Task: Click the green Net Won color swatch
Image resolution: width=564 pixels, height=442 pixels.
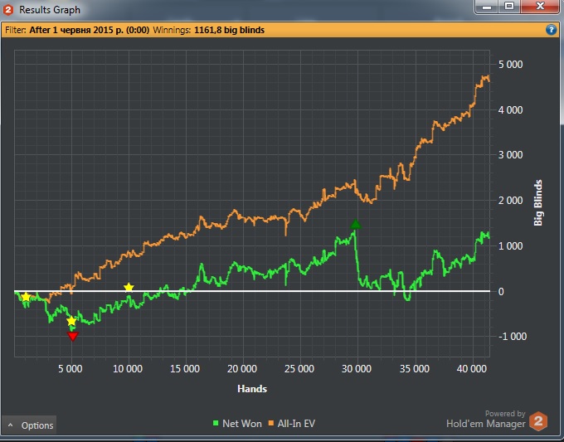Action: (x=216, y=424)
